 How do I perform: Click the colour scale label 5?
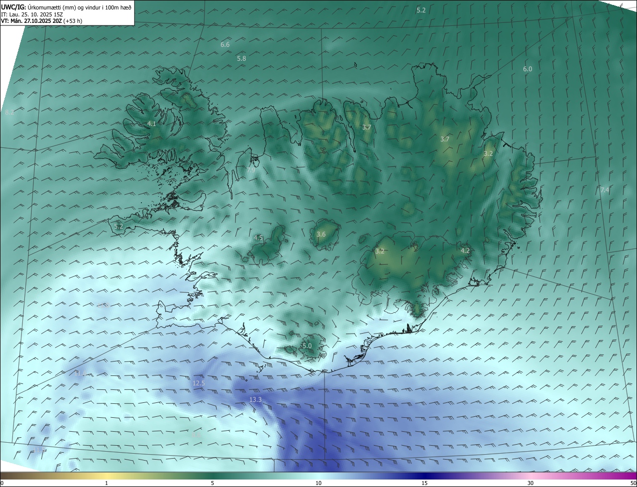212,483
